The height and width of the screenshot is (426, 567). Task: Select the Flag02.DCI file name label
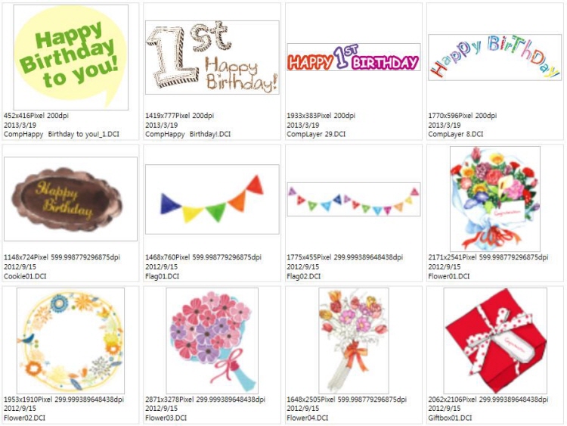tap(303, 276)
